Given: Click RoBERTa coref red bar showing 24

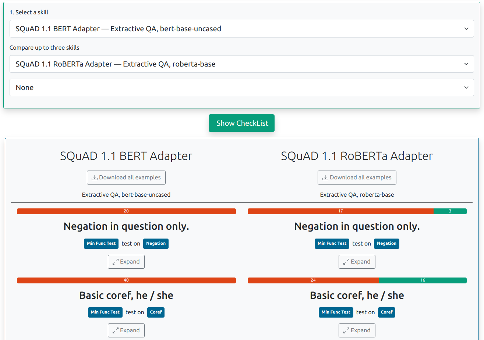Looking at the screenshot, I should [x=313, y=280].
